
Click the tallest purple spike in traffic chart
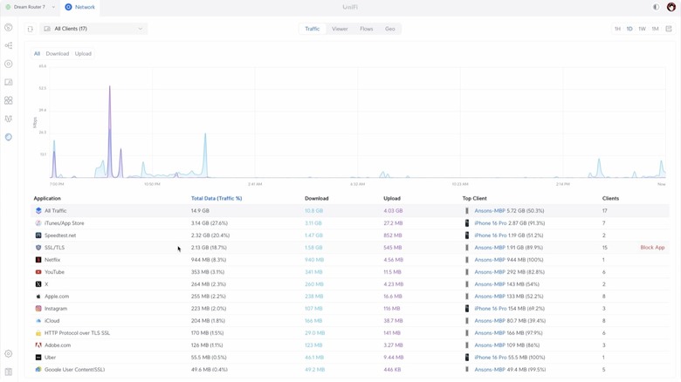[109, 130]
